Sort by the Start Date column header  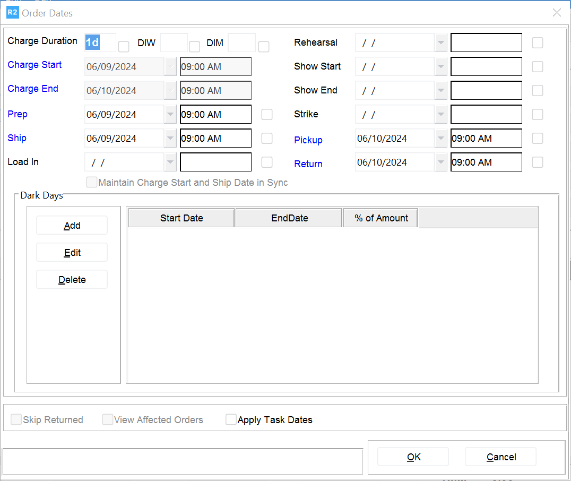[181, 218]
